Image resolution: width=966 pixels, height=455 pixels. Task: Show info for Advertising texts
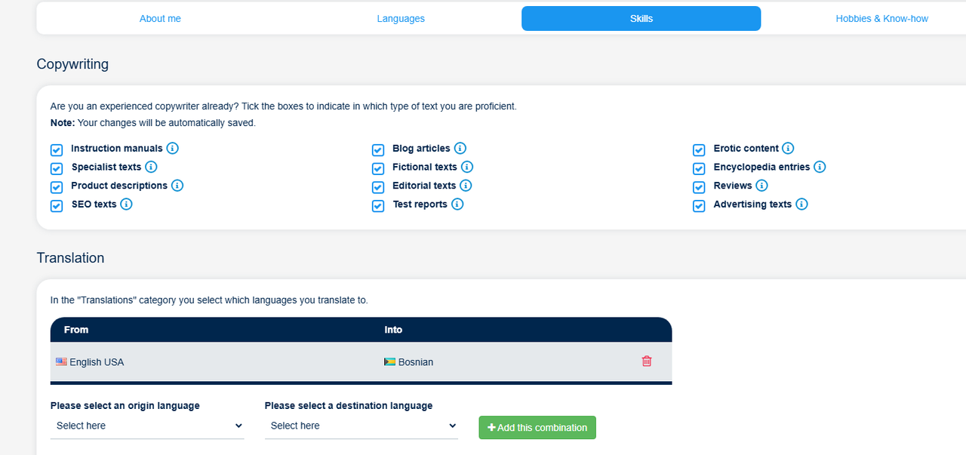pyautogui.click(x=801, y=204)
